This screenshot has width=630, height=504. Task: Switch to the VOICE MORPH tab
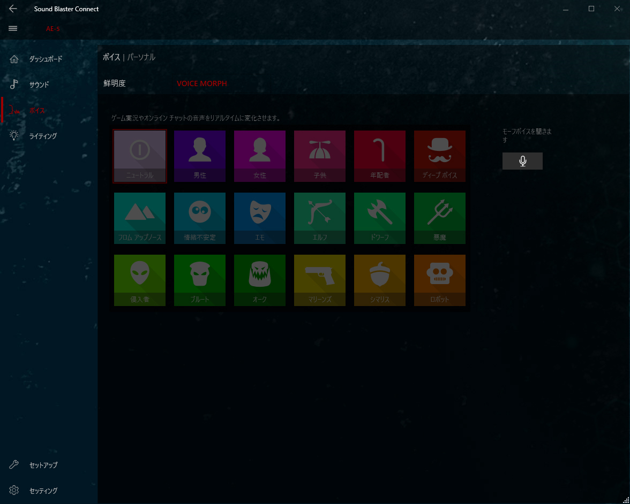click(201, 83)
